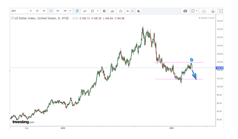Click the blue P marker on chart

pyautogui.click(x=192, y=60)
